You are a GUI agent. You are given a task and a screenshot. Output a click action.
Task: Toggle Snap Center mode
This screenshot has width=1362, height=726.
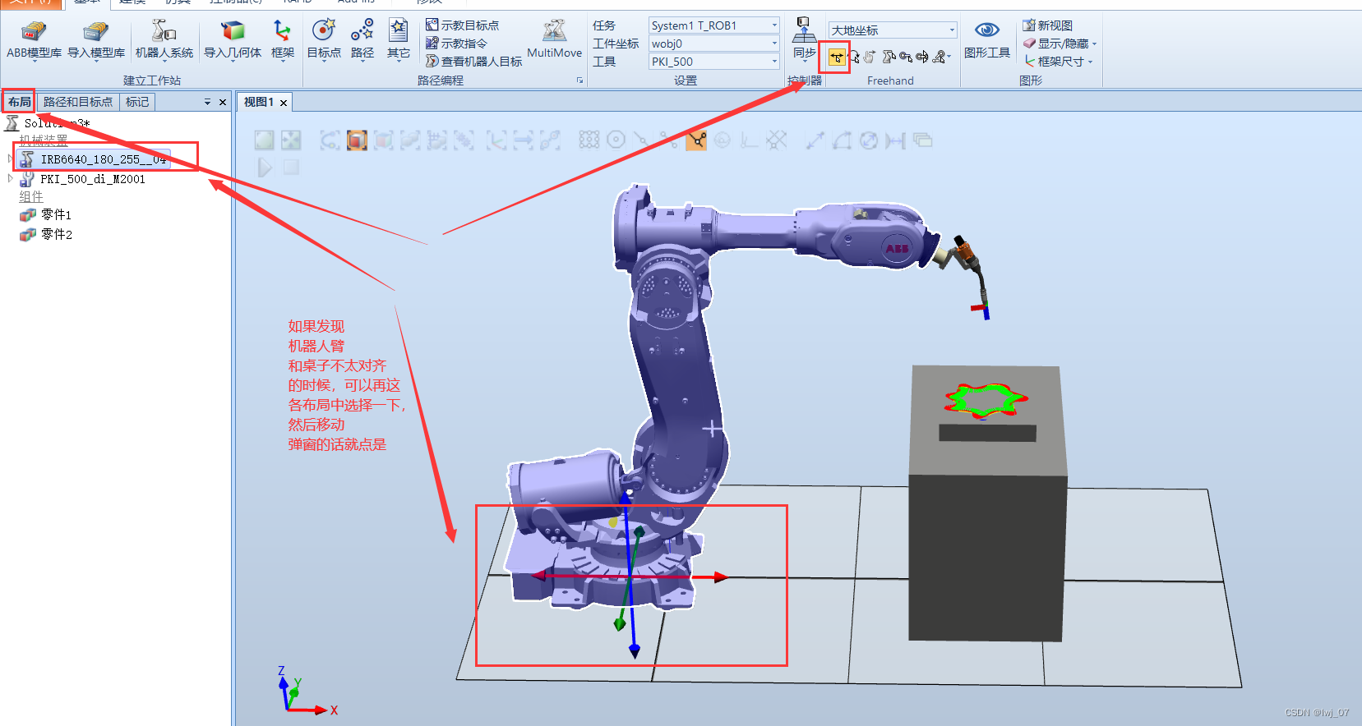point(616,140)
